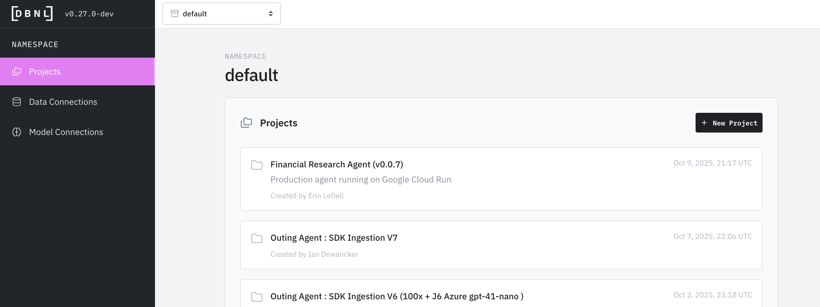
Task: Open Outing Agent : SDK Ingestion V6 project
Action: click(397, 296)
